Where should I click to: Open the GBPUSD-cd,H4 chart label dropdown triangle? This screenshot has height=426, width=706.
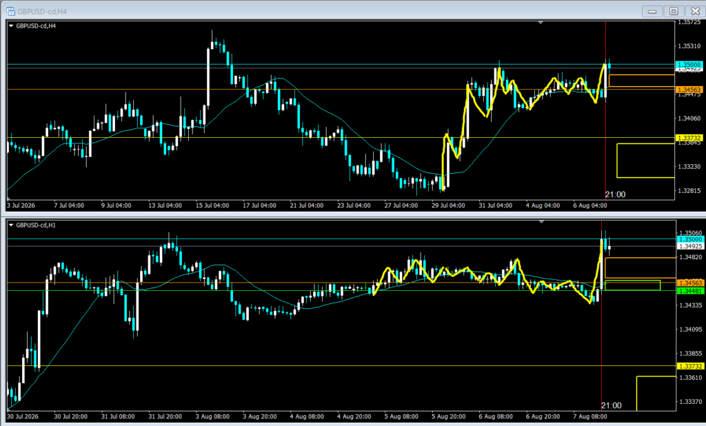coord(11,26)
